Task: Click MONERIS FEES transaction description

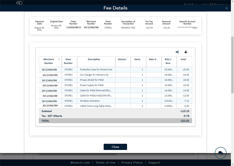Action: 128,28
